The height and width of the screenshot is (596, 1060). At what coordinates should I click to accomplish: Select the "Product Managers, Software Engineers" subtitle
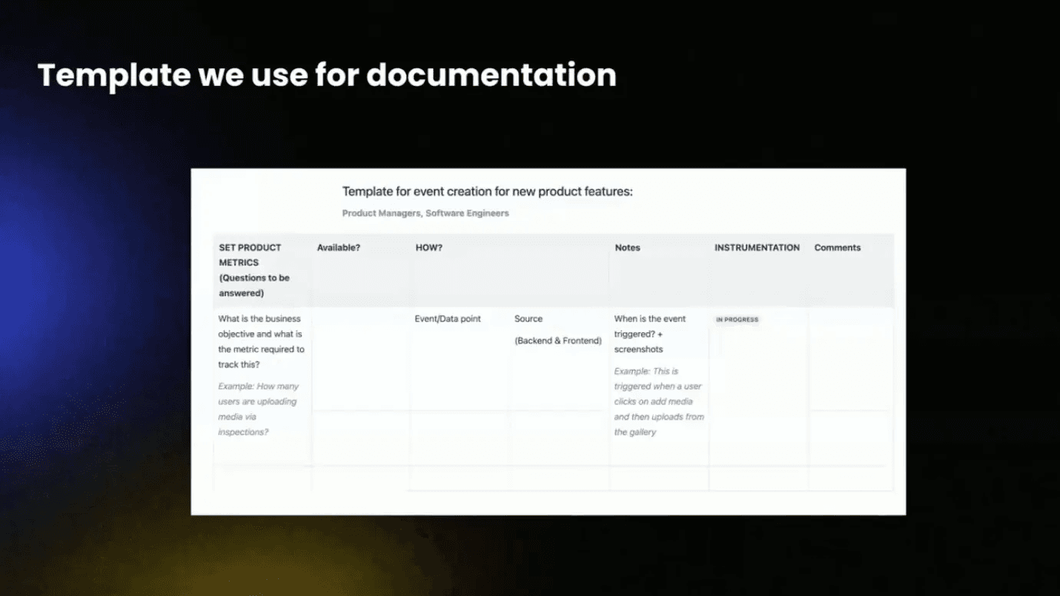pyautogui.click(x=425, y=212)
